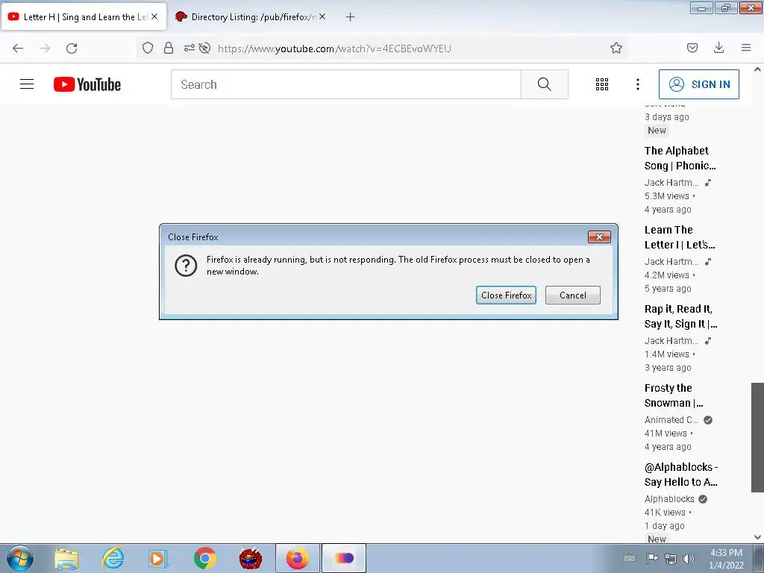Go back using the browser back arrow
This screenshot has width=764, height=573.
(18, 48)
